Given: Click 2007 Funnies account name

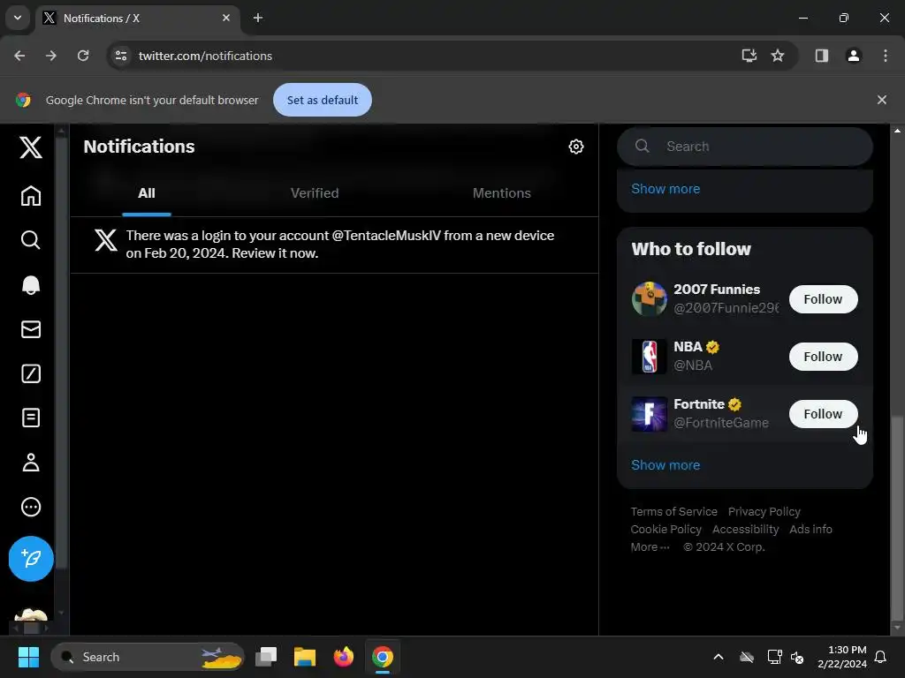Looking at the screenshot, I should click(x=716, y=290).
